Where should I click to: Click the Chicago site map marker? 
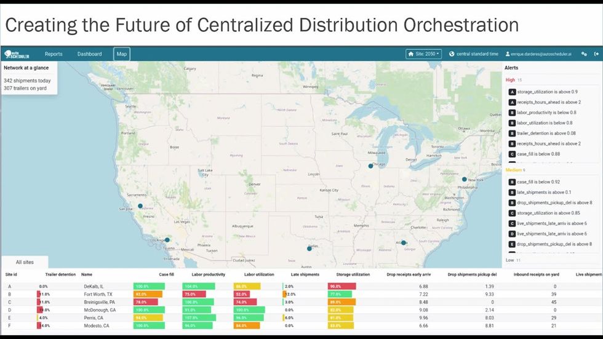tap(370, 166)
